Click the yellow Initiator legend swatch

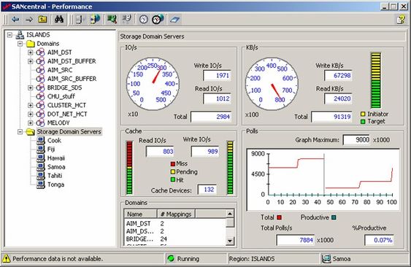click(363, 114)
